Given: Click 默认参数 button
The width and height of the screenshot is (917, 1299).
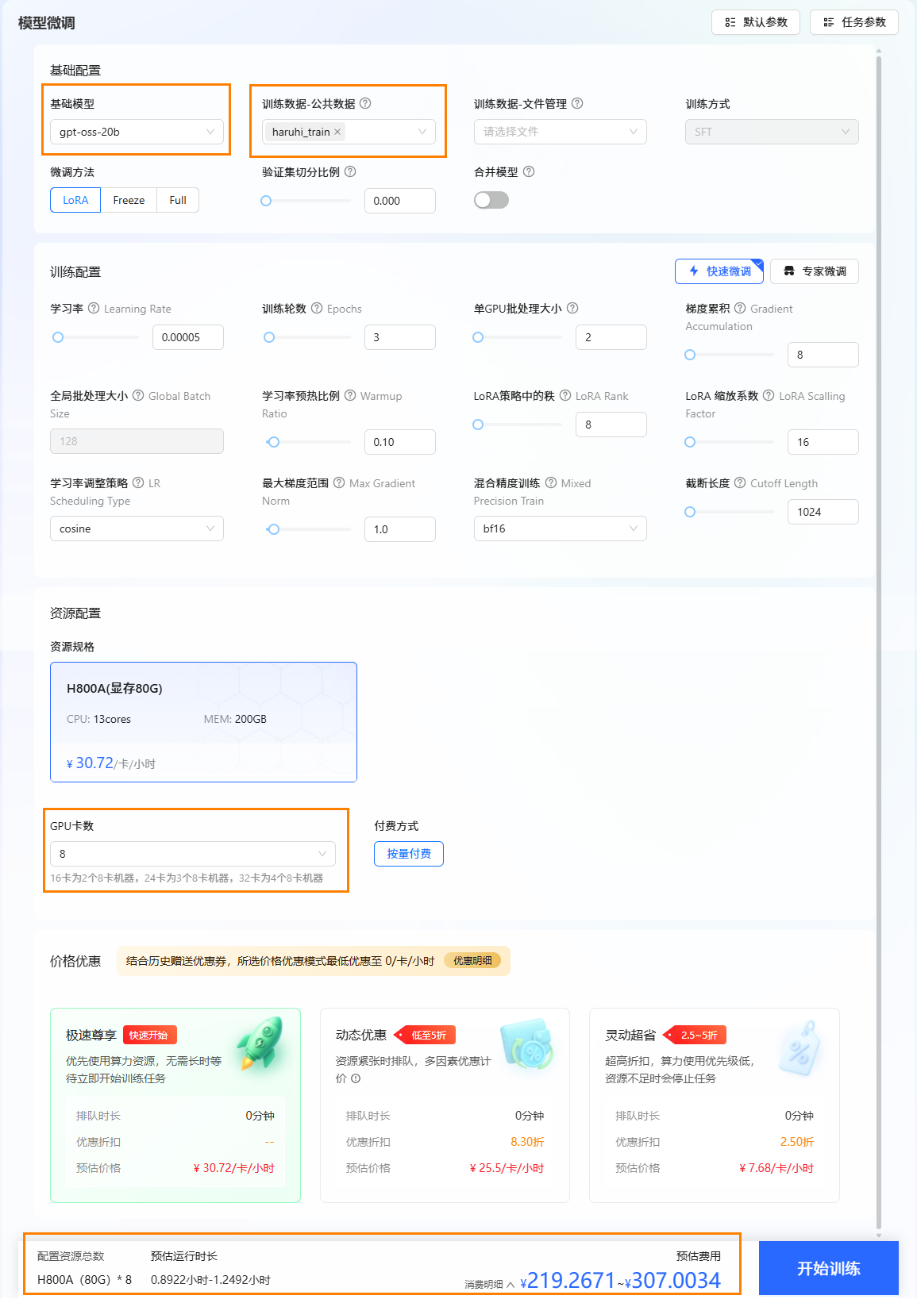Looking at the screenshot, I should (x=755, y=22).
